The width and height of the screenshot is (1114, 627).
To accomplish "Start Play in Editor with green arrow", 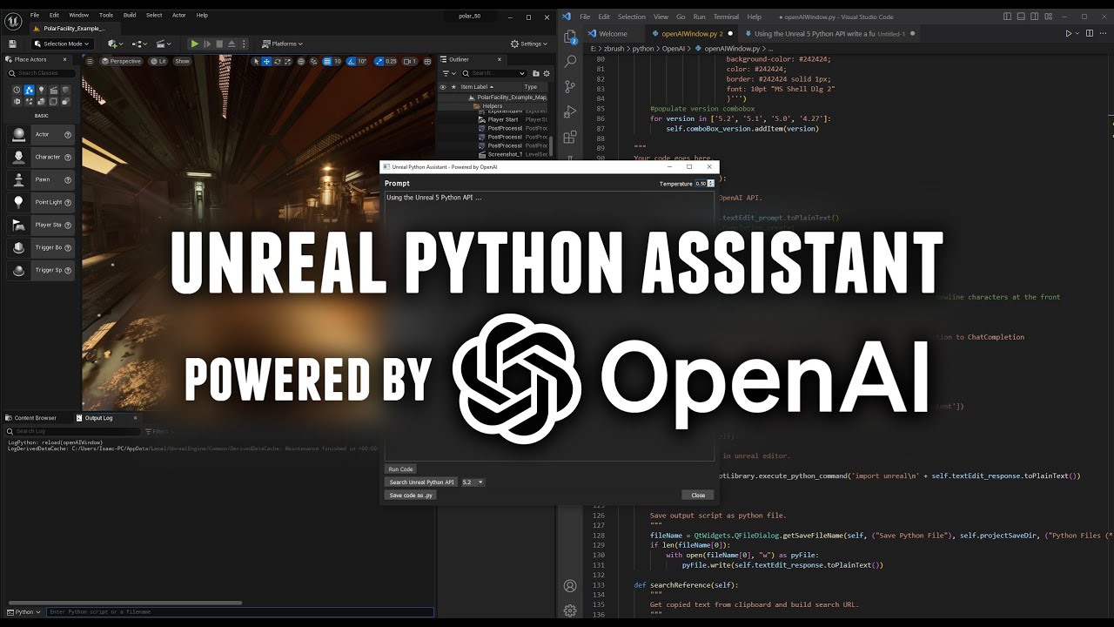I will (195, 44).
